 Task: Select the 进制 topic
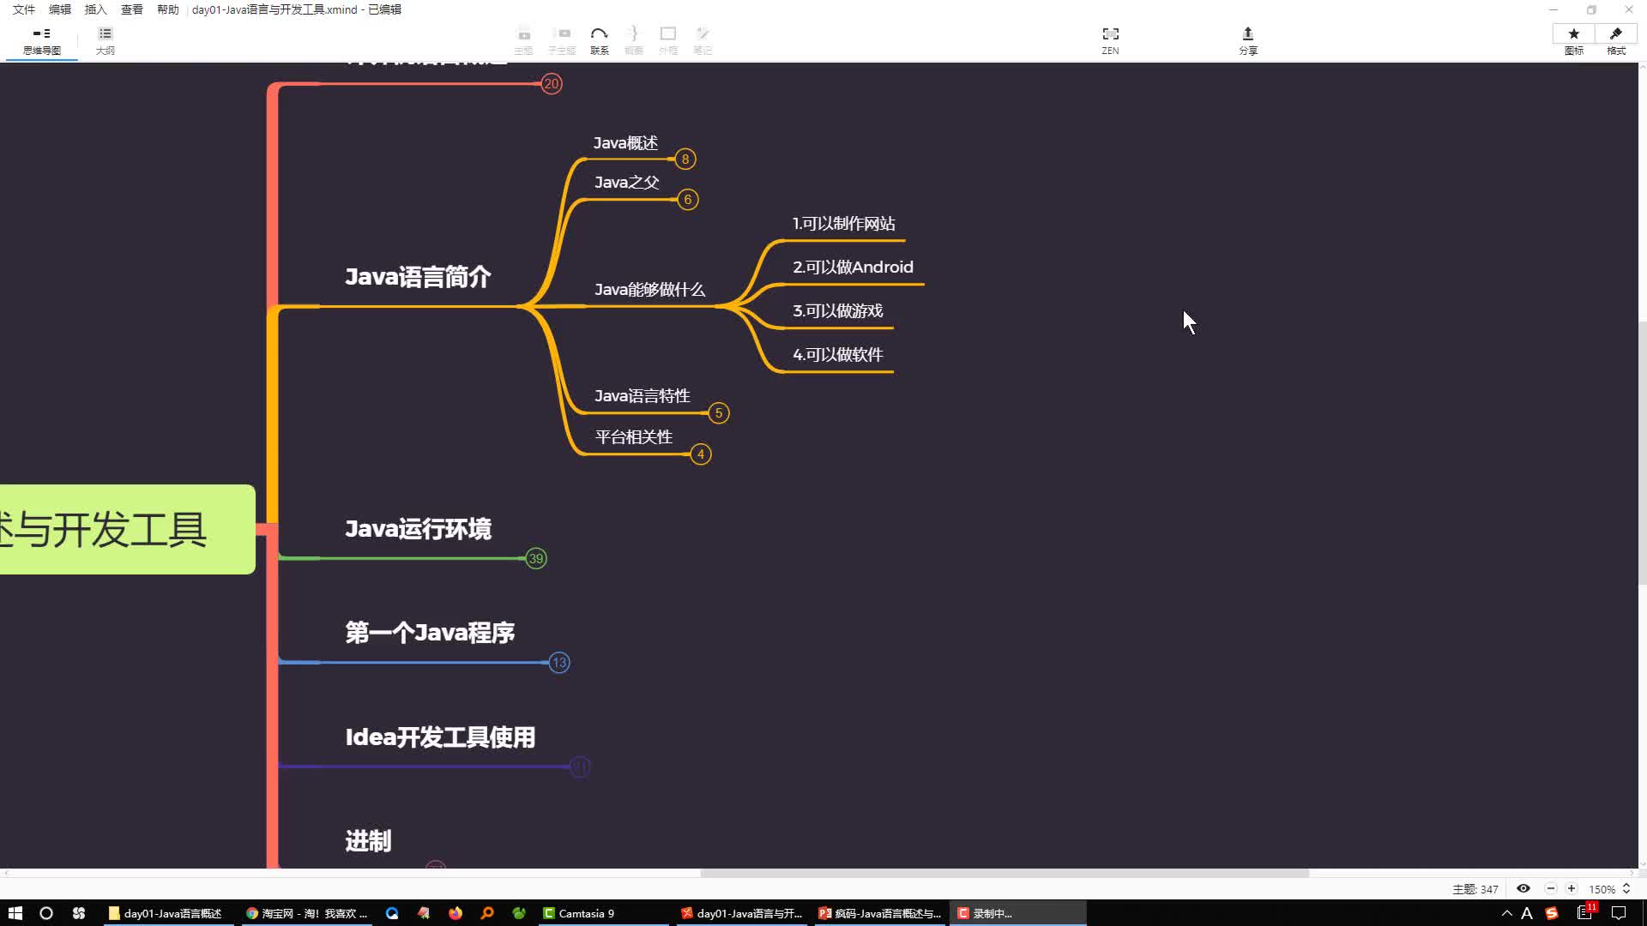coord(368,841)
